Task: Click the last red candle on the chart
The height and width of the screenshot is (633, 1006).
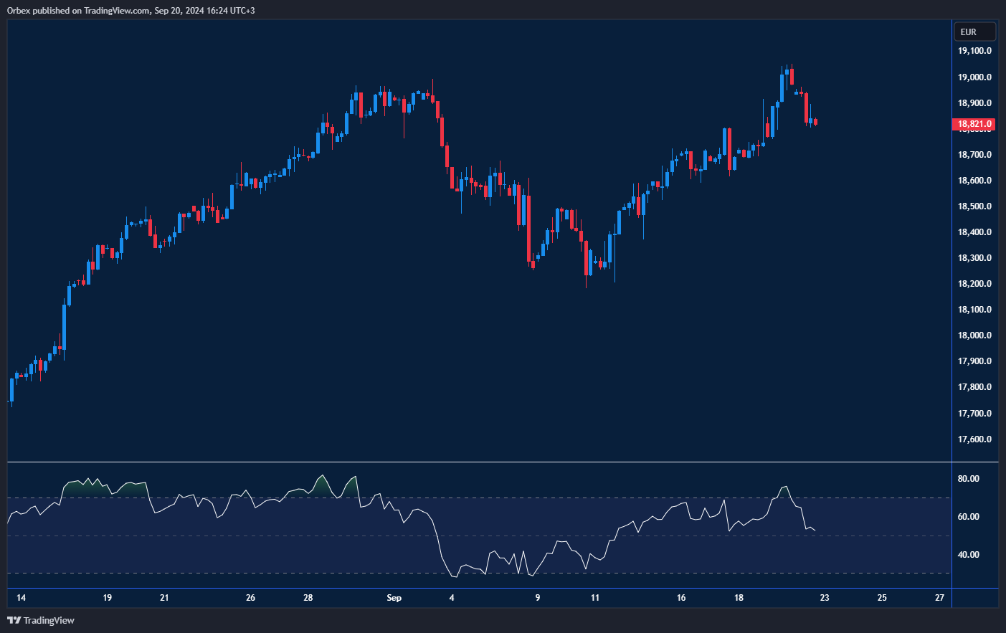Action: point(815,122)
